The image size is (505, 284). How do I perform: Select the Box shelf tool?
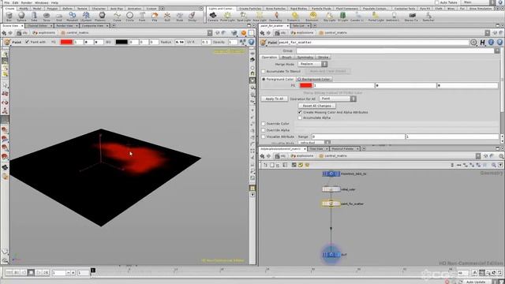click(x=9, y=17)
